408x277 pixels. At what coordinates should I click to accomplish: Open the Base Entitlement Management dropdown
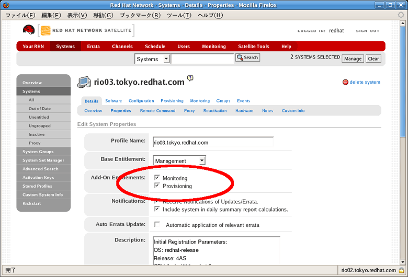point(179,161)
